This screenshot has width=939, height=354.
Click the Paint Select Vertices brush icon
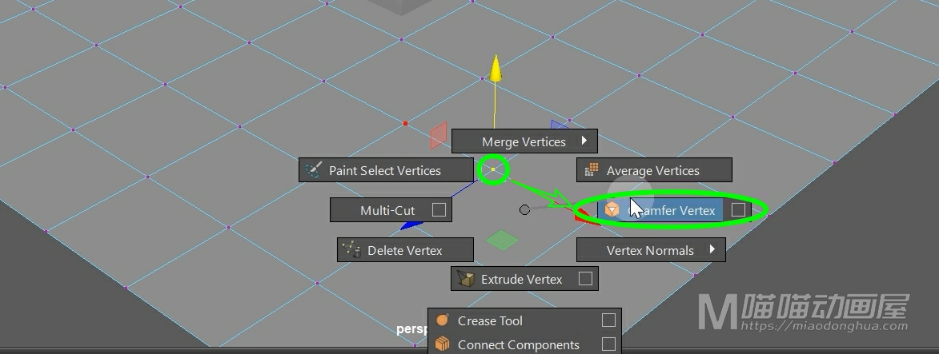[313, 170]
